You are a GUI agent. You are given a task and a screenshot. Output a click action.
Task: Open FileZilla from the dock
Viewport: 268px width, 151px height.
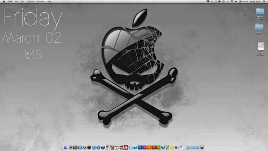(x=126, y=147)
